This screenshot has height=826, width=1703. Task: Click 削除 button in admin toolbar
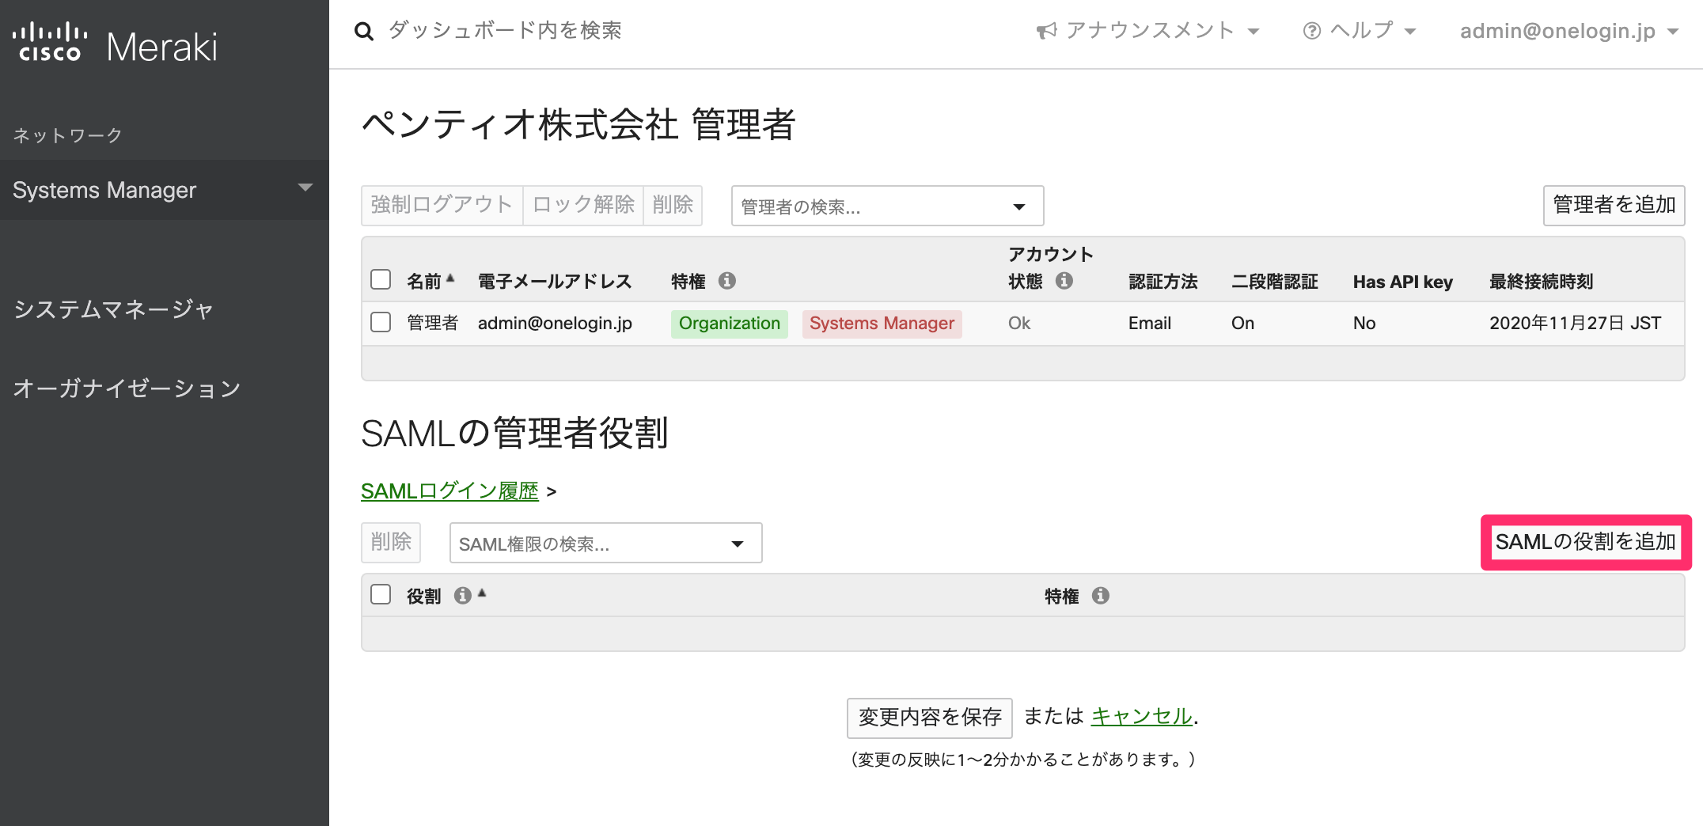(673, 205)
